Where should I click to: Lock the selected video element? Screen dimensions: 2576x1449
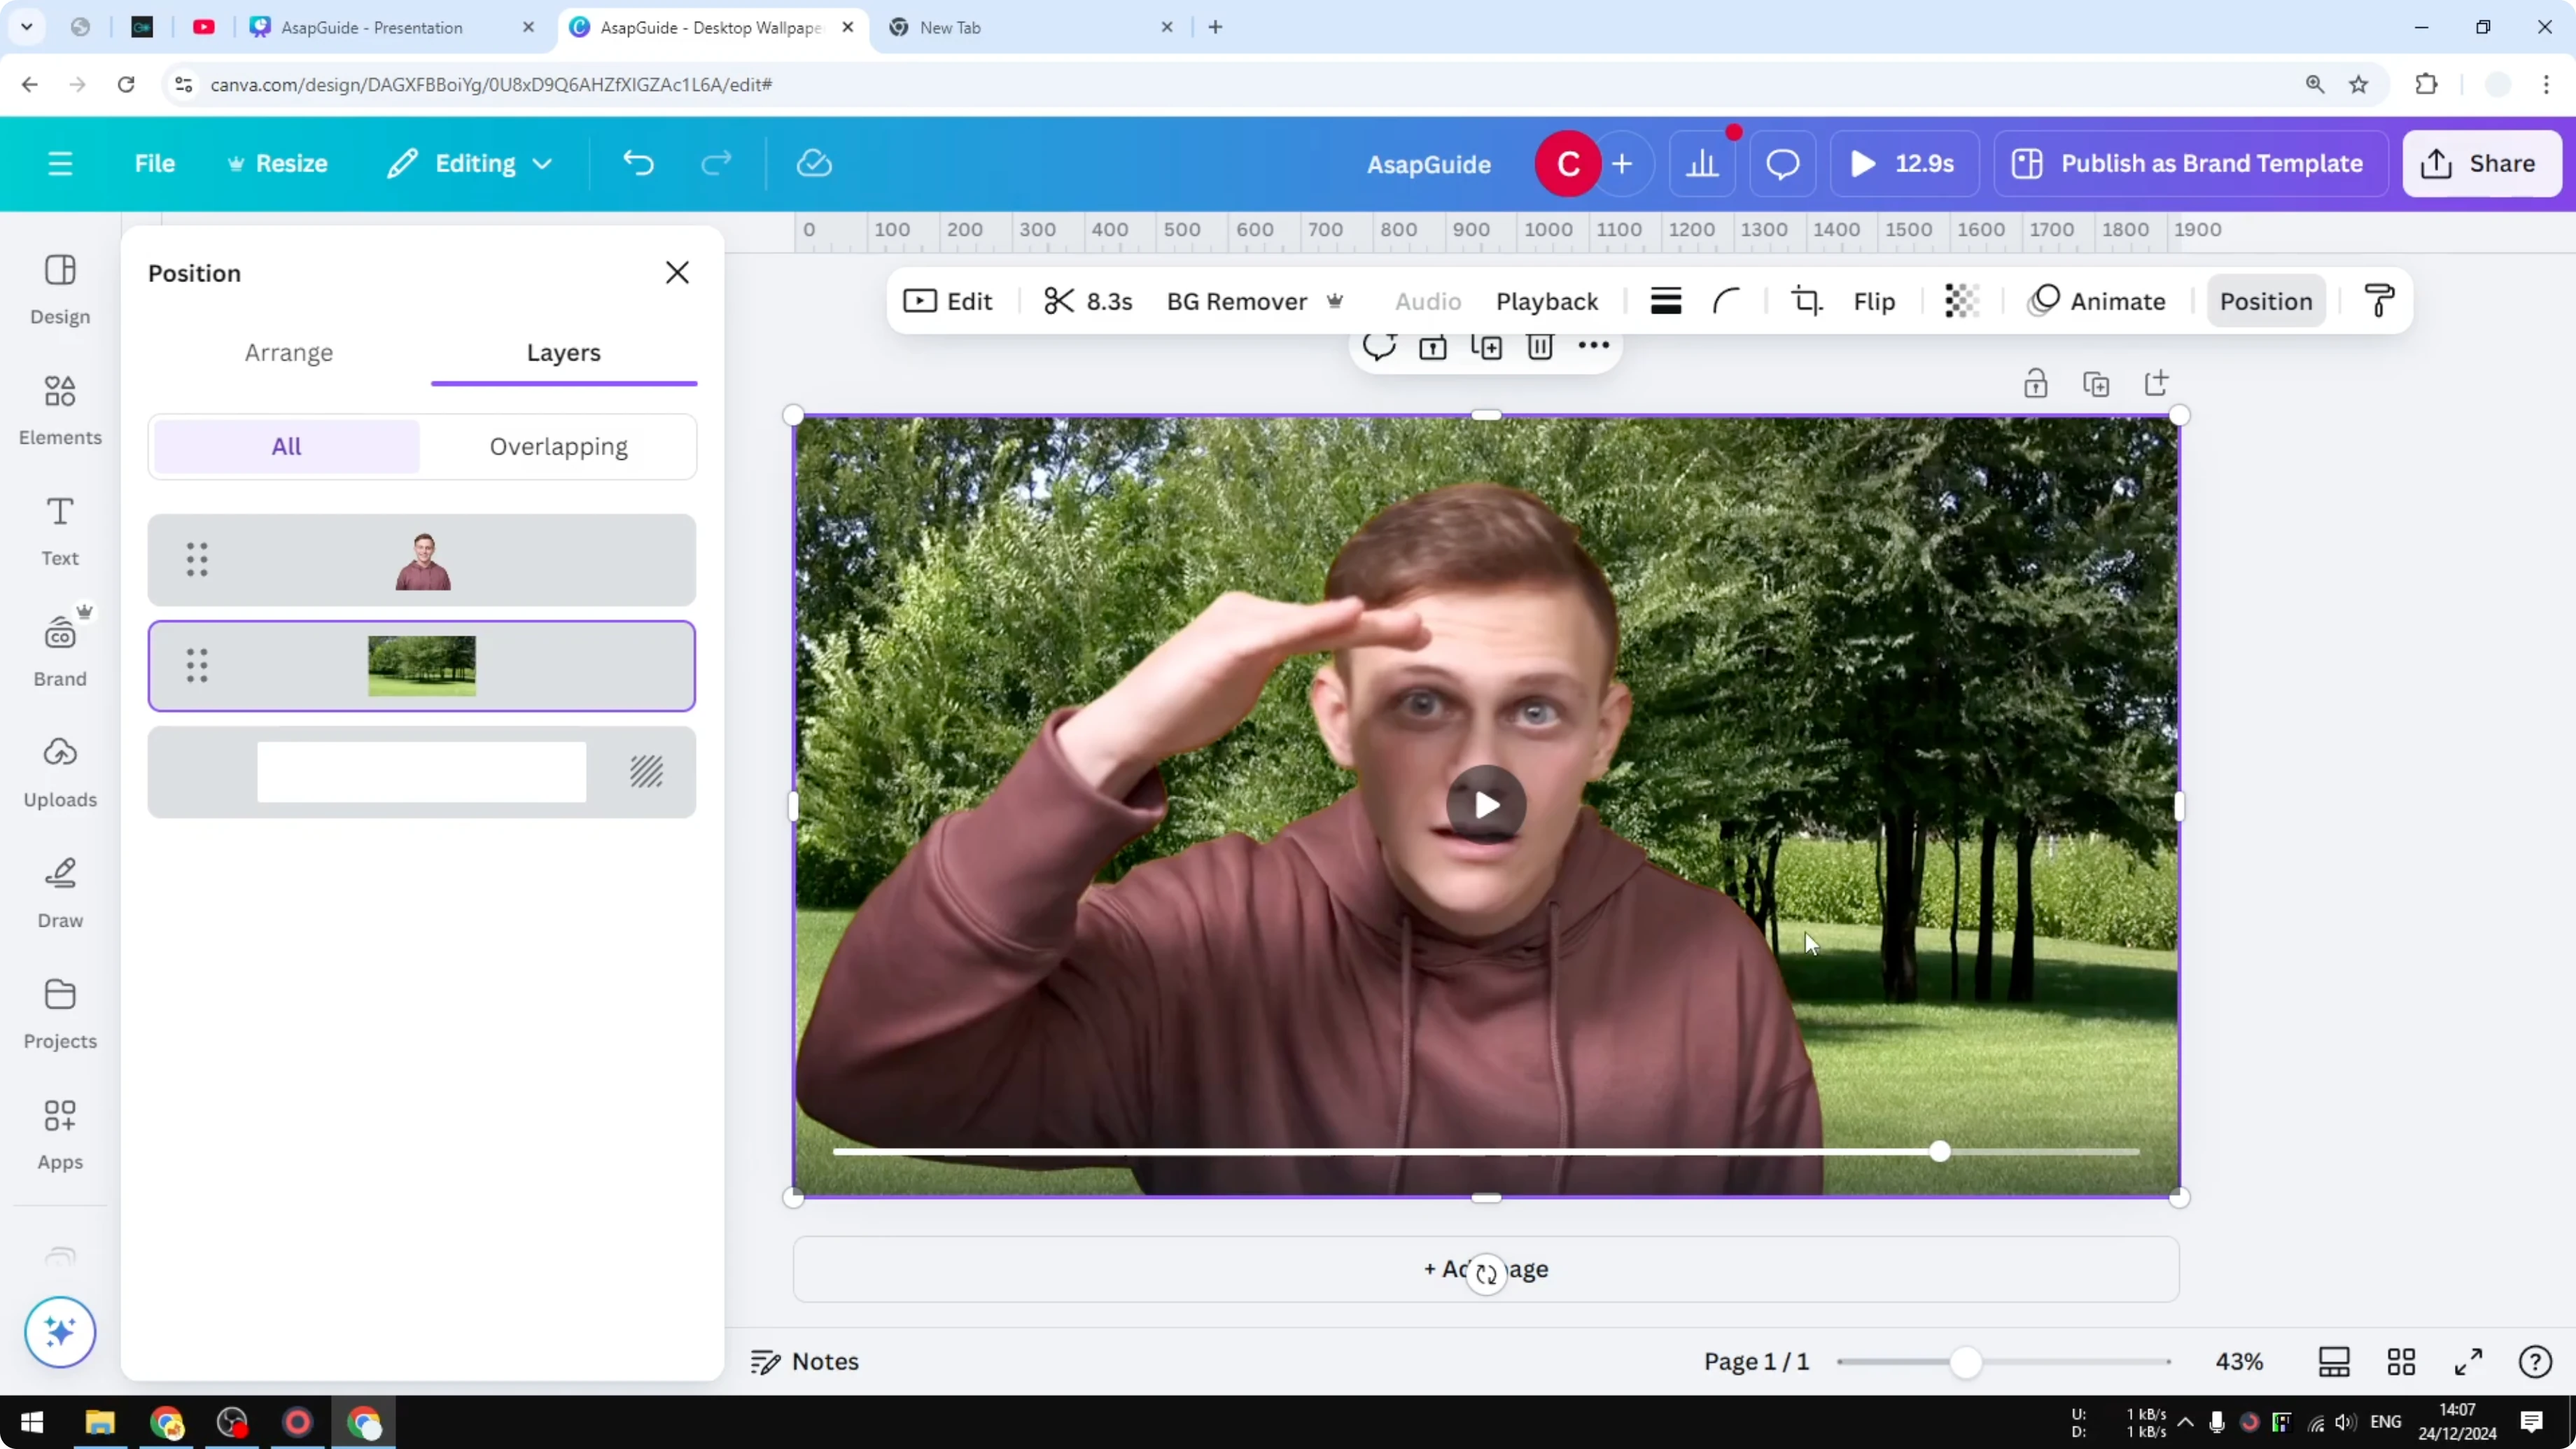pyautogui.click(x=2036, y=383)
